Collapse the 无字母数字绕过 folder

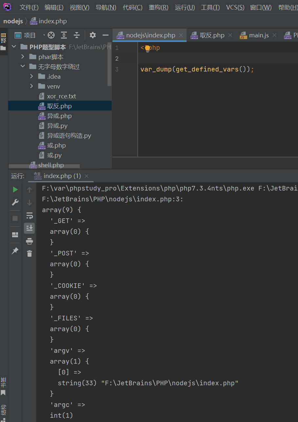pos(23,67)
